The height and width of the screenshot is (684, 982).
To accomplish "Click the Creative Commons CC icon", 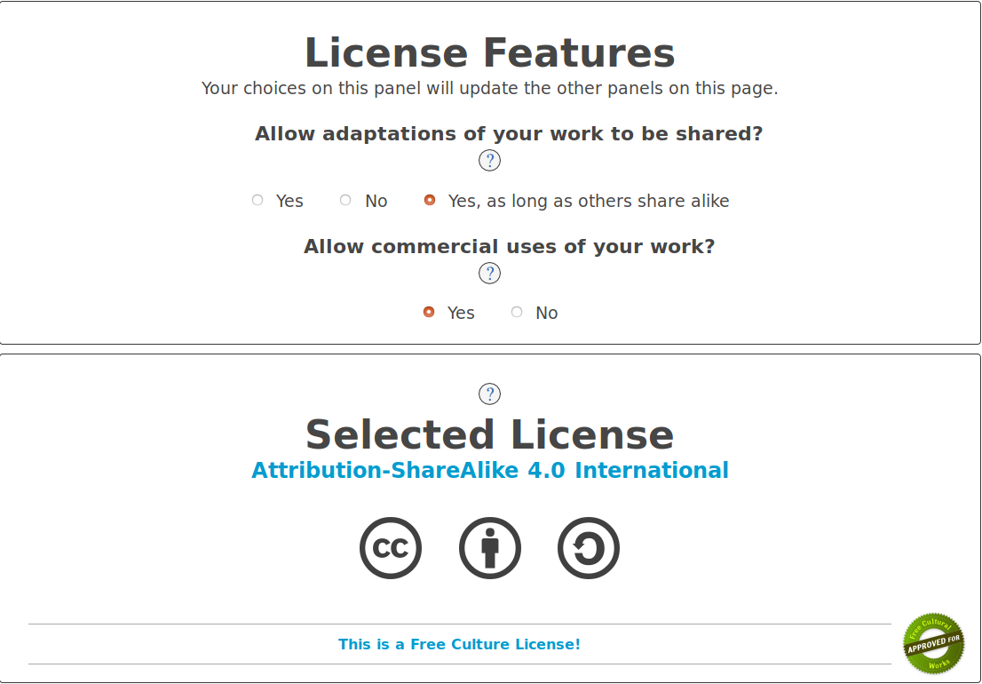I will point(391,548).
